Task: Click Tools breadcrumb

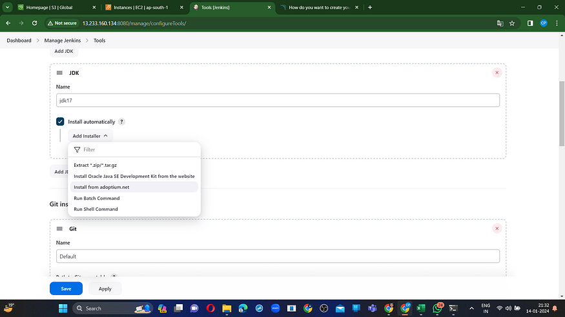Action: coord(99,41)
